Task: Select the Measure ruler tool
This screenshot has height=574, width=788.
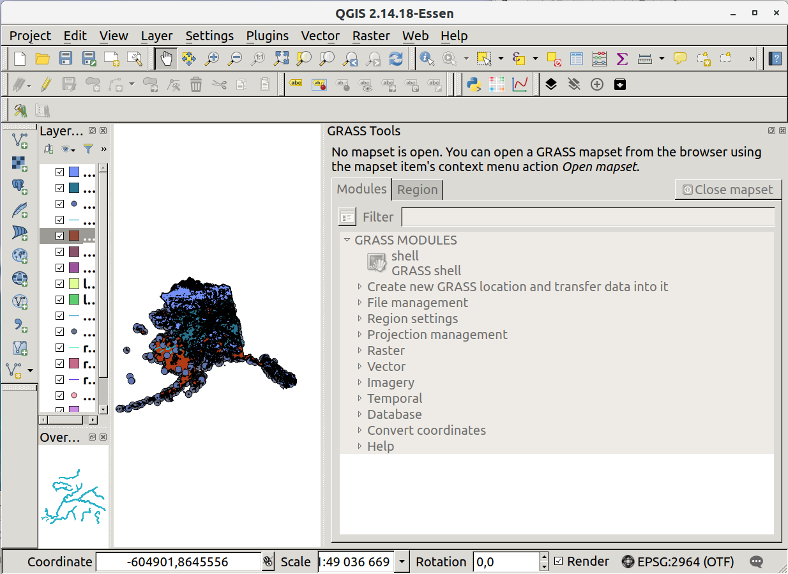Action: pyautogui.click(x=645, y=59)
